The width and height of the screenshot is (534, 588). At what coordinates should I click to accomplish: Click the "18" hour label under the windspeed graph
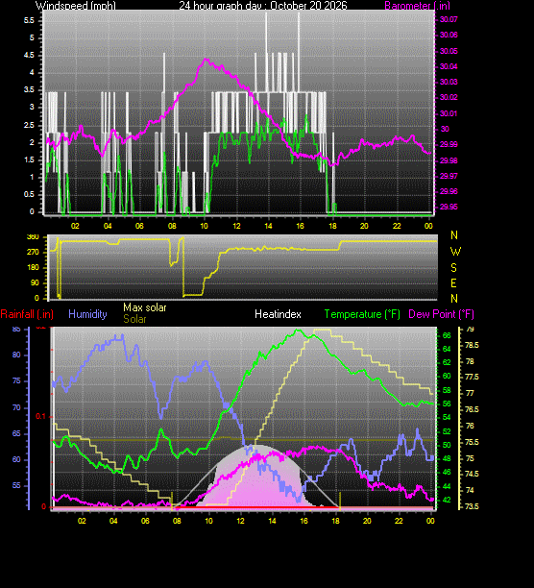pos(332,226)
